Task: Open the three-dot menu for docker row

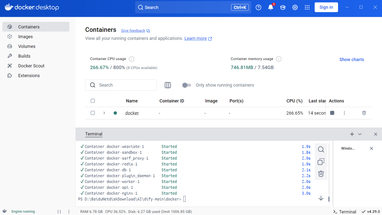Action: 344,113
